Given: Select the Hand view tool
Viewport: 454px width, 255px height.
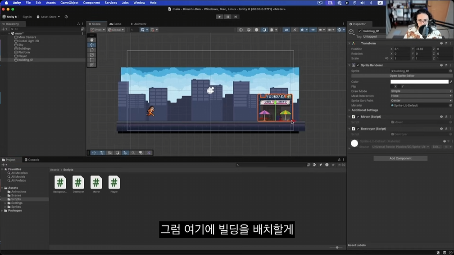Looking at the screenshot, I should tap(92, 40).
